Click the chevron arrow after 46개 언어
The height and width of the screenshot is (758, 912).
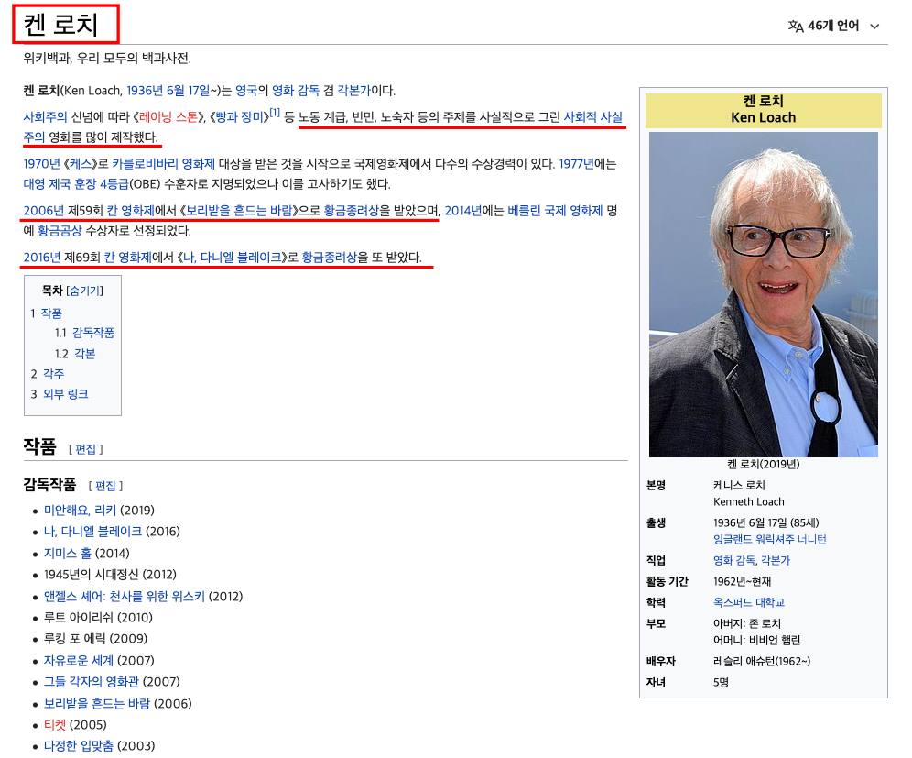[x=874, y=27]
